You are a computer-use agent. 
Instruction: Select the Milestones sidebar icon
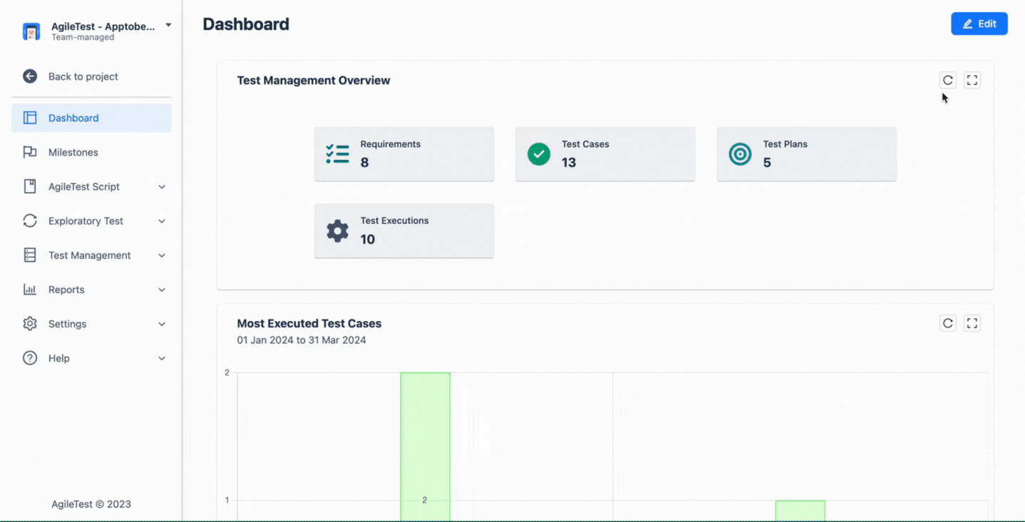(30, 152)
